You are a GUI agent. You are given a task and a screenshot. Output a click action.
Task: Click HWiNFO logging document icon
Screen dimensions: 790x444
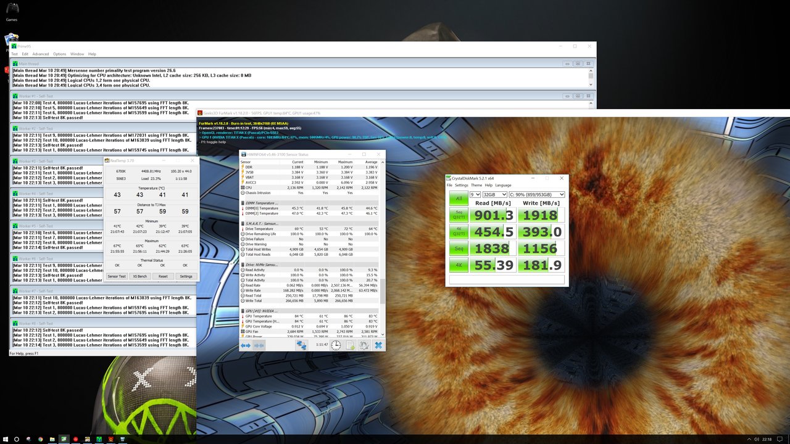coord(350,345)
